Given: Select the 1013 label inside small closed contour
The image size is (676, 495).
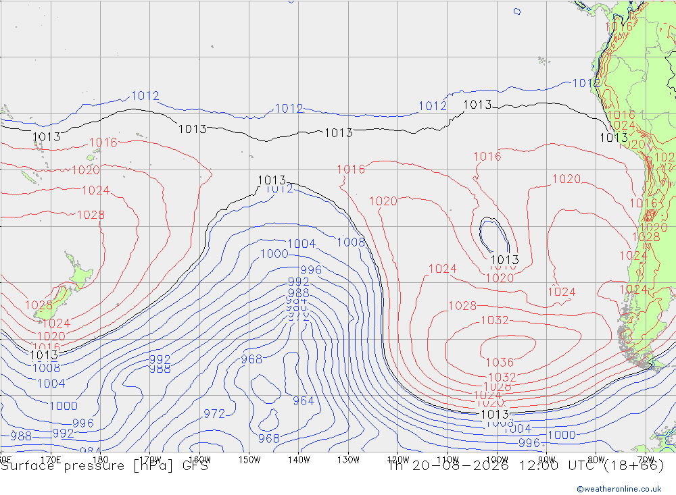Looking at the screenshot, I should tap(505, 260).
